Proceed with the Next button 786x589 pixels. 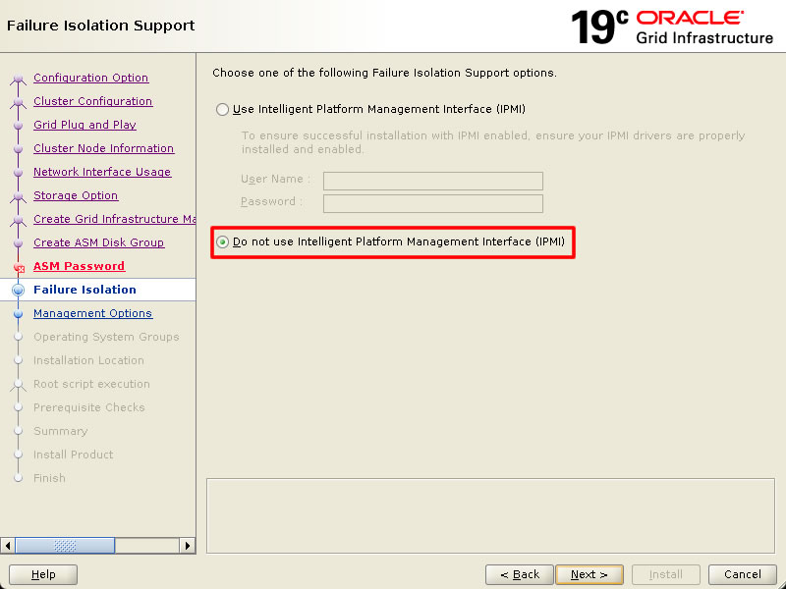pos(589,574)
